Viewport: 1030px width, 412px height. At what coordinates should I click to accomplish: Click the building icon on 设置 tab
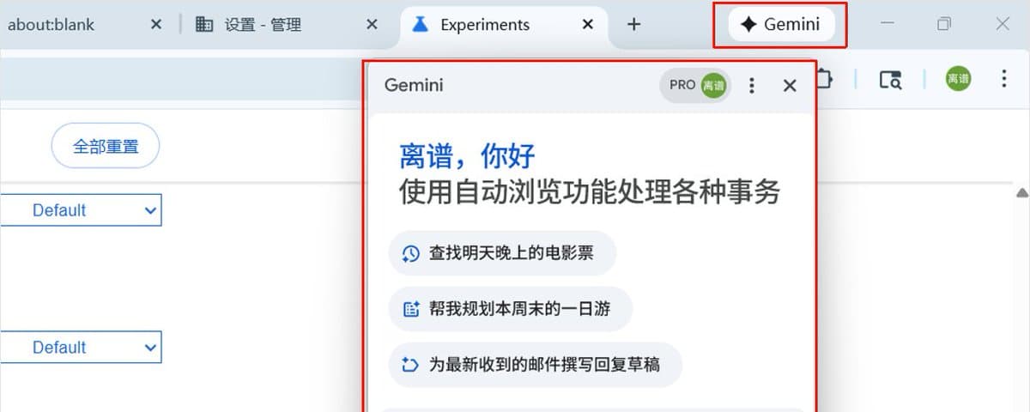tap(204, 25)
